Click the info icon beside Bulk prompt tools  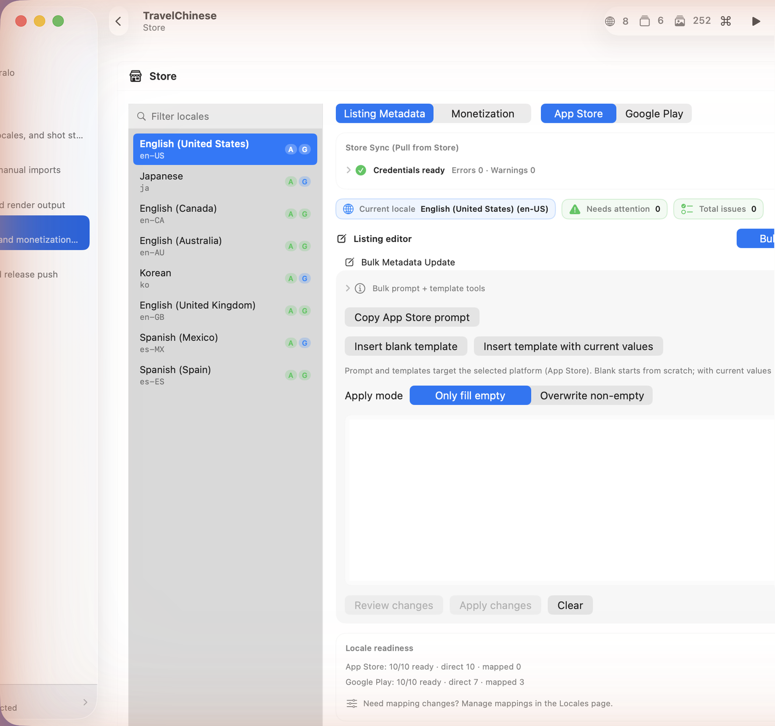[360, 288]
